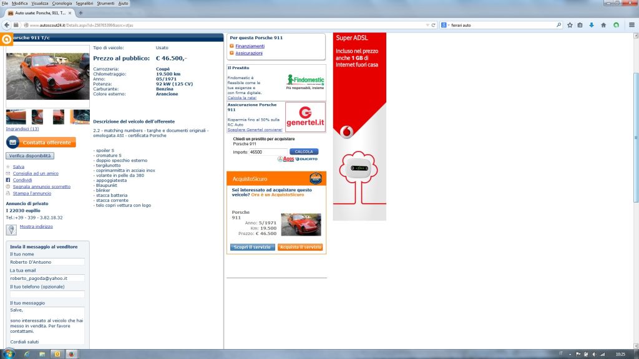Open the Finanziamenti link
639x359 pixels.
click(x=250, y=46)
